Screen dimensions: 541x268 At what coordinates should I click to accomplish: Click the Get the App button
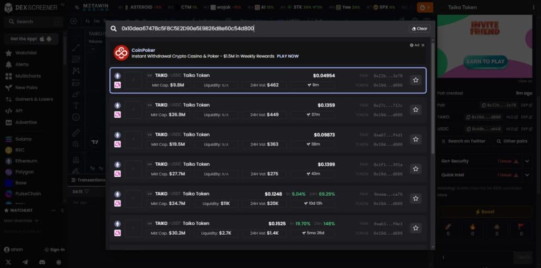pos(31,39)
